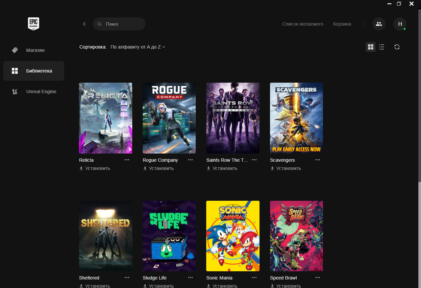Image resolution: width=421 pixels, height=288 pixels.
Task: Click the Scavengers title text
Action: point(283,160)
